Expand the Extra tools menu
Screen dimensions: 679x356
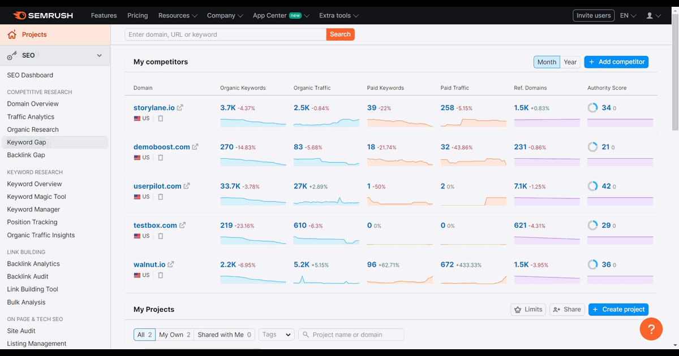pyautogui.click(x=339, y=16)
